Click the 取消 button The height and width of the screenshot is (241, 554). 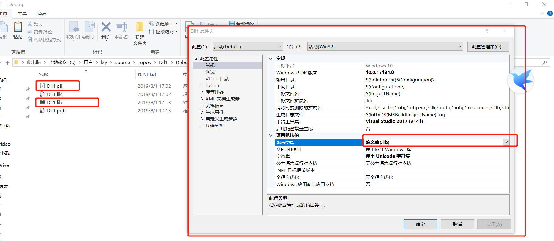pos(457,225)
